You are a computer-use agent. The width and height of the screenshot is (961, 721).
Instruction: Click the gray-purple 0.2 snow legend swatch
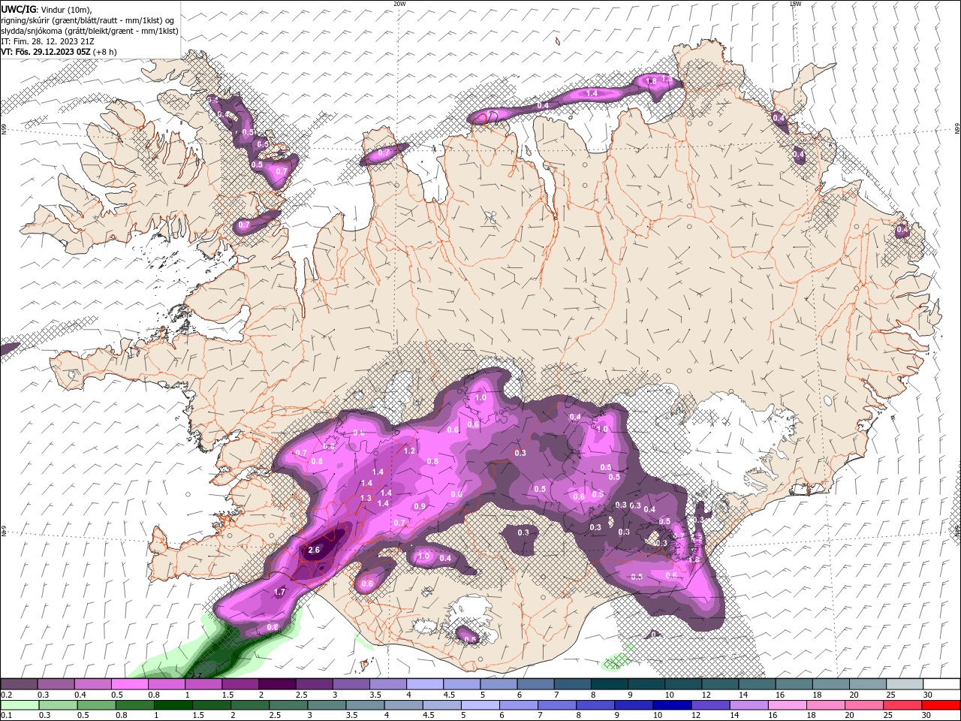click(x=19, y=684)
